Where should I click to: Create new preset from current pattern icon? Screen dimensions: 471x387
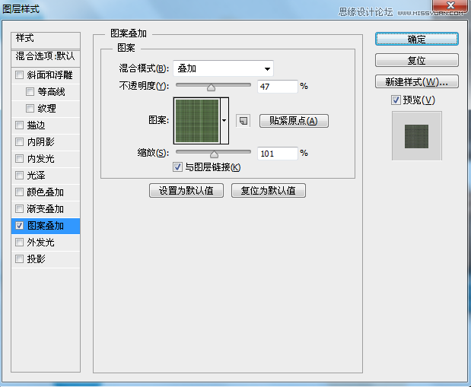243,121
